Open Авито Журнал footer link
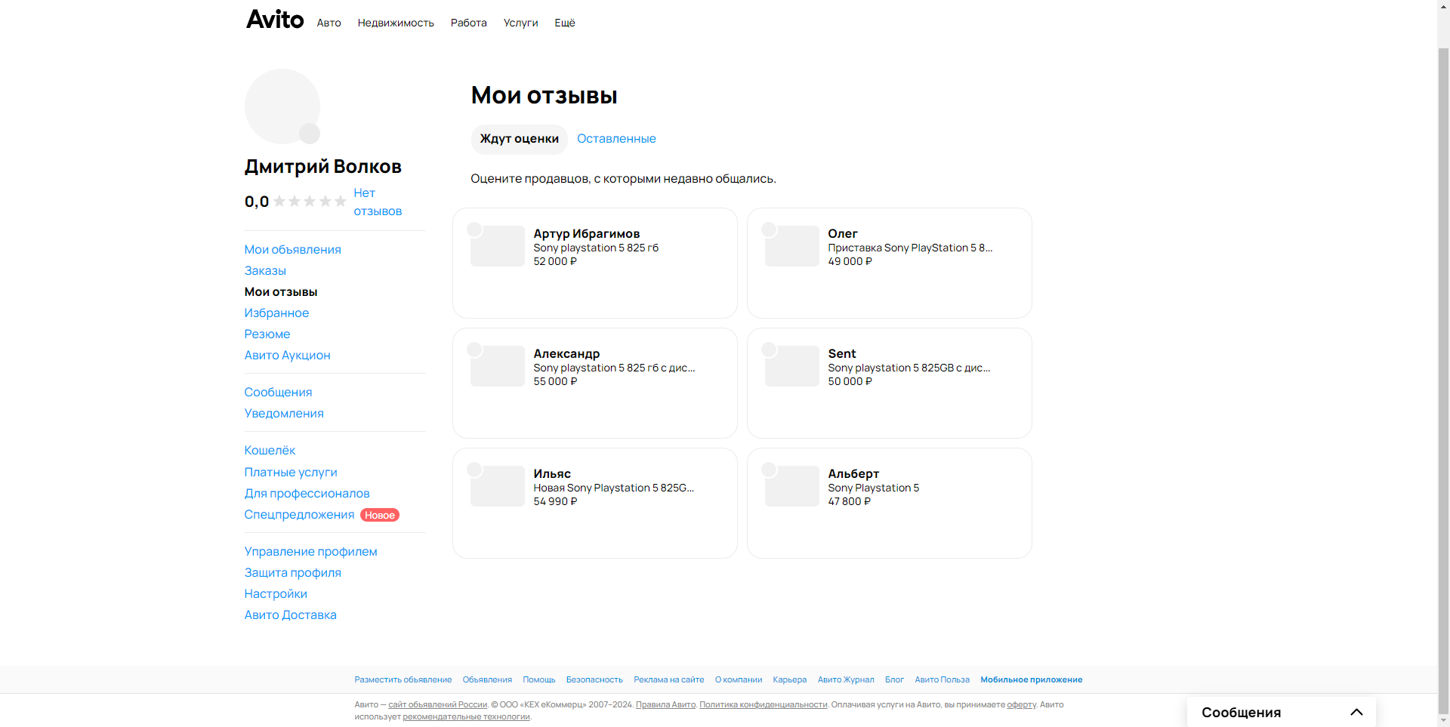 click(846, 679)
